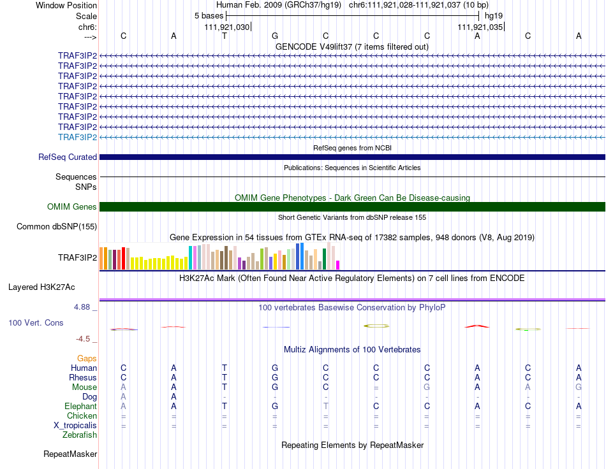This screenshot has height=469, width=606.
Task: Click the -4.5 lower PhyloP scale value
Action: coord(83,339)
